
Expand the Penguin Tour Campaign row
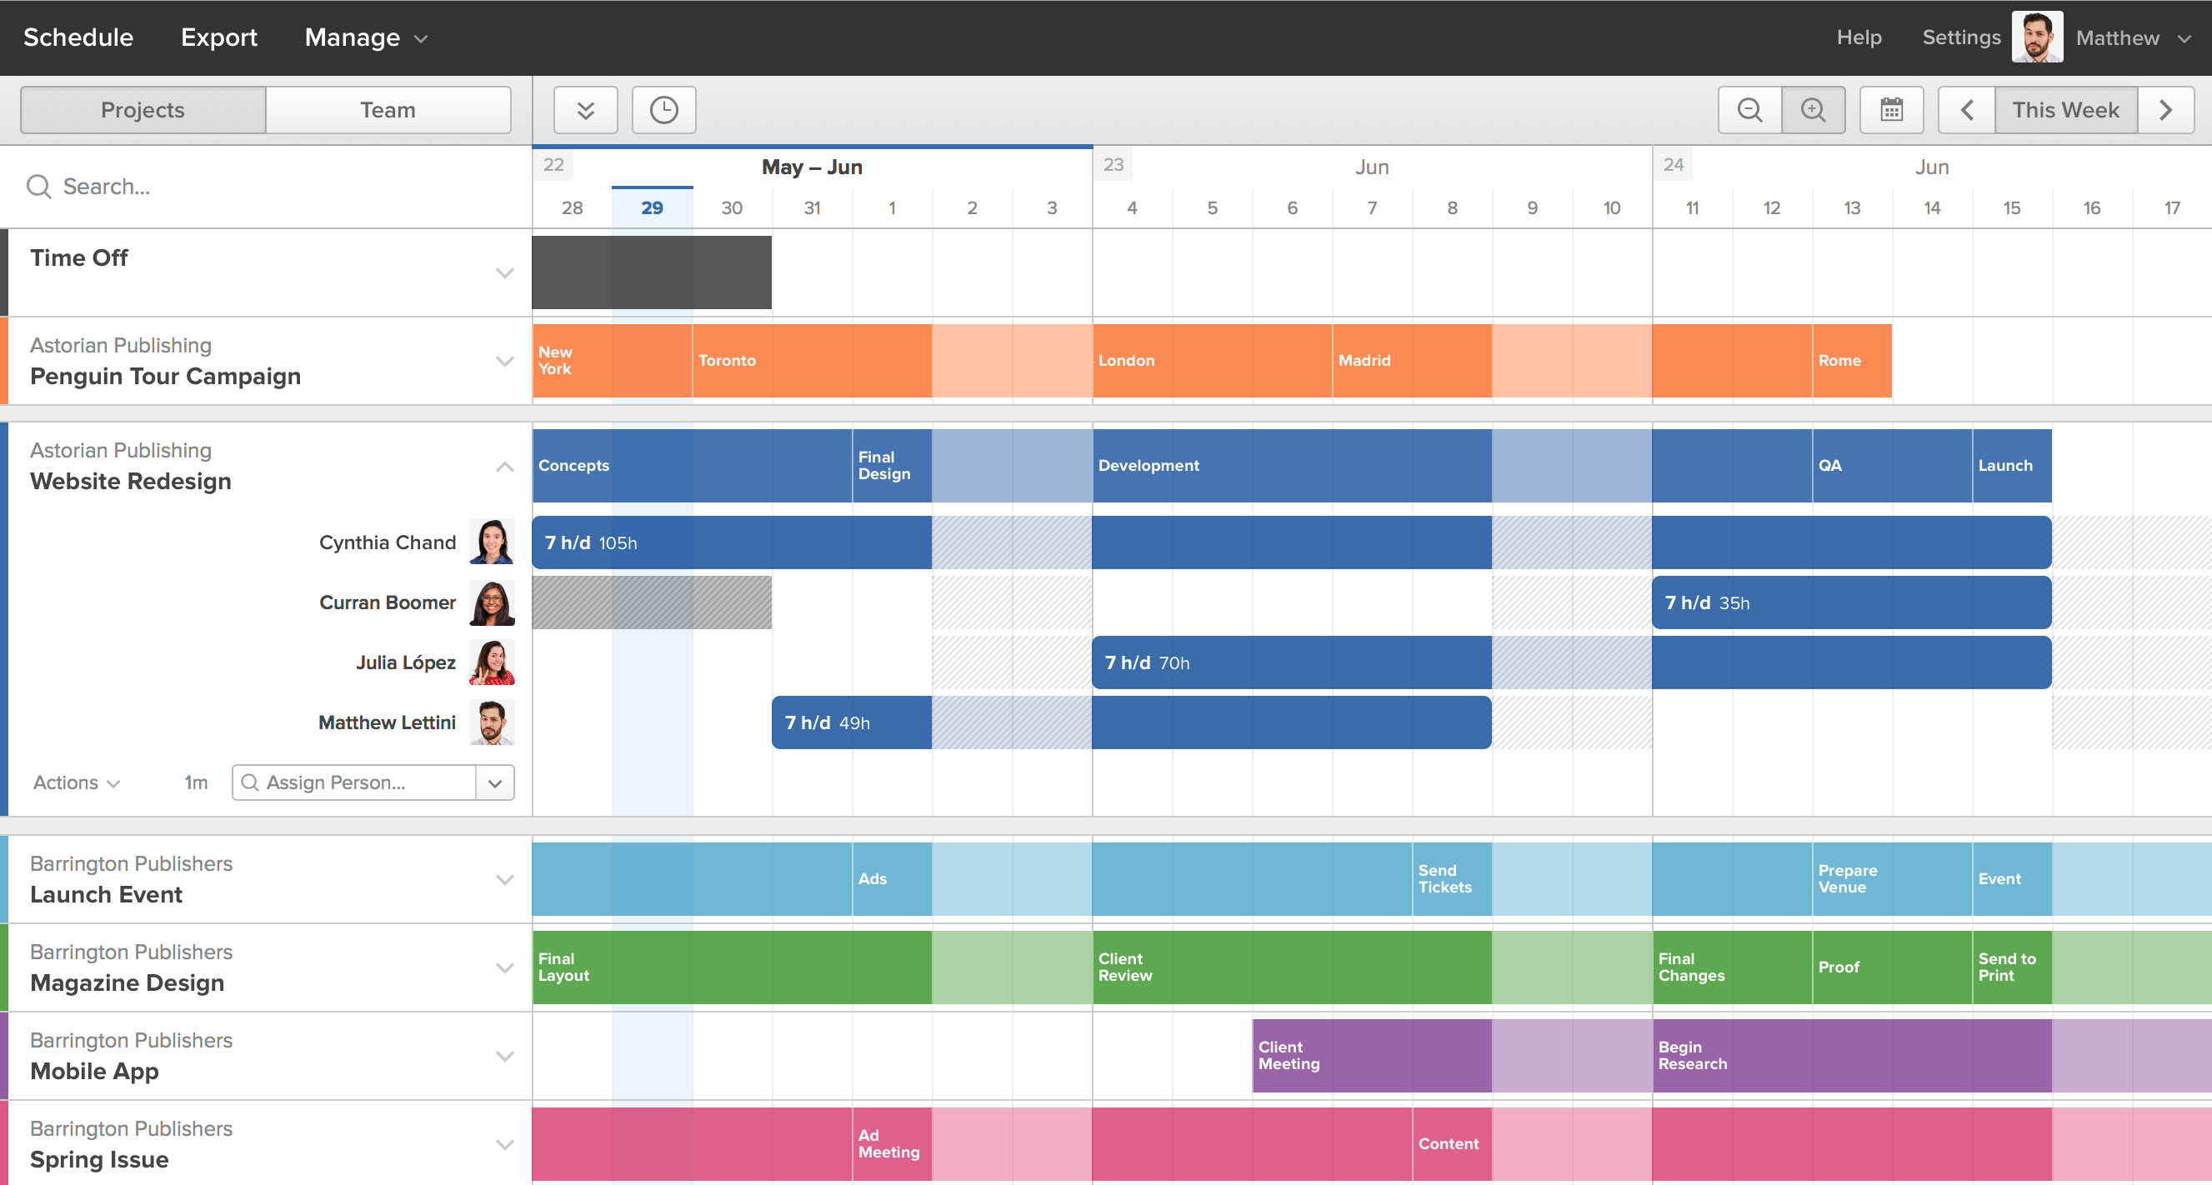506,362
